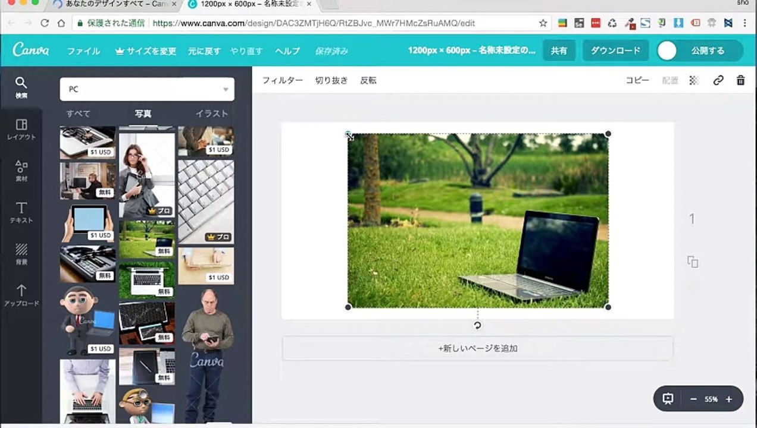
Task: Delete the selected image with trash icon
Action: tap(740, 80)
